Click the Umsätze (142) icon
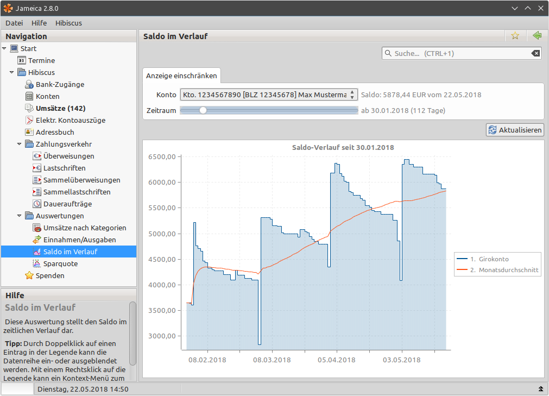Image resolution: width=549 pixels, height=396 pixels. tap(29, 108)
